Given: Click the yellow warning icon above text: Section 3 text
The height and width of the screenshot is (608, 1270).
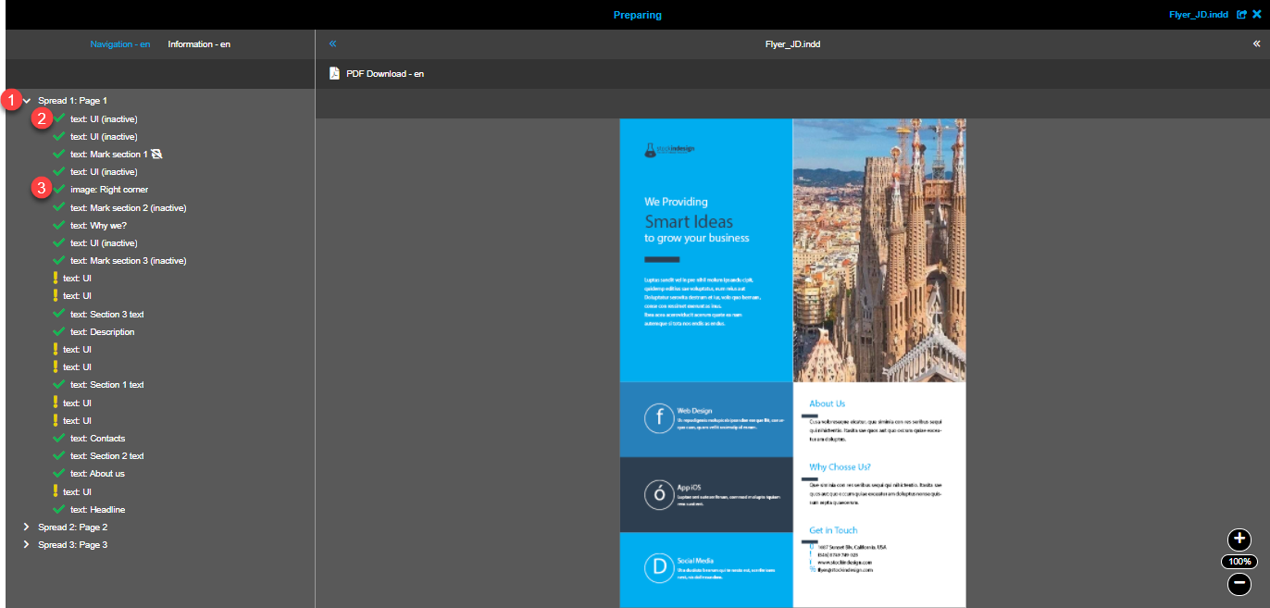Looking at the screenshot, I should (57, 296).
